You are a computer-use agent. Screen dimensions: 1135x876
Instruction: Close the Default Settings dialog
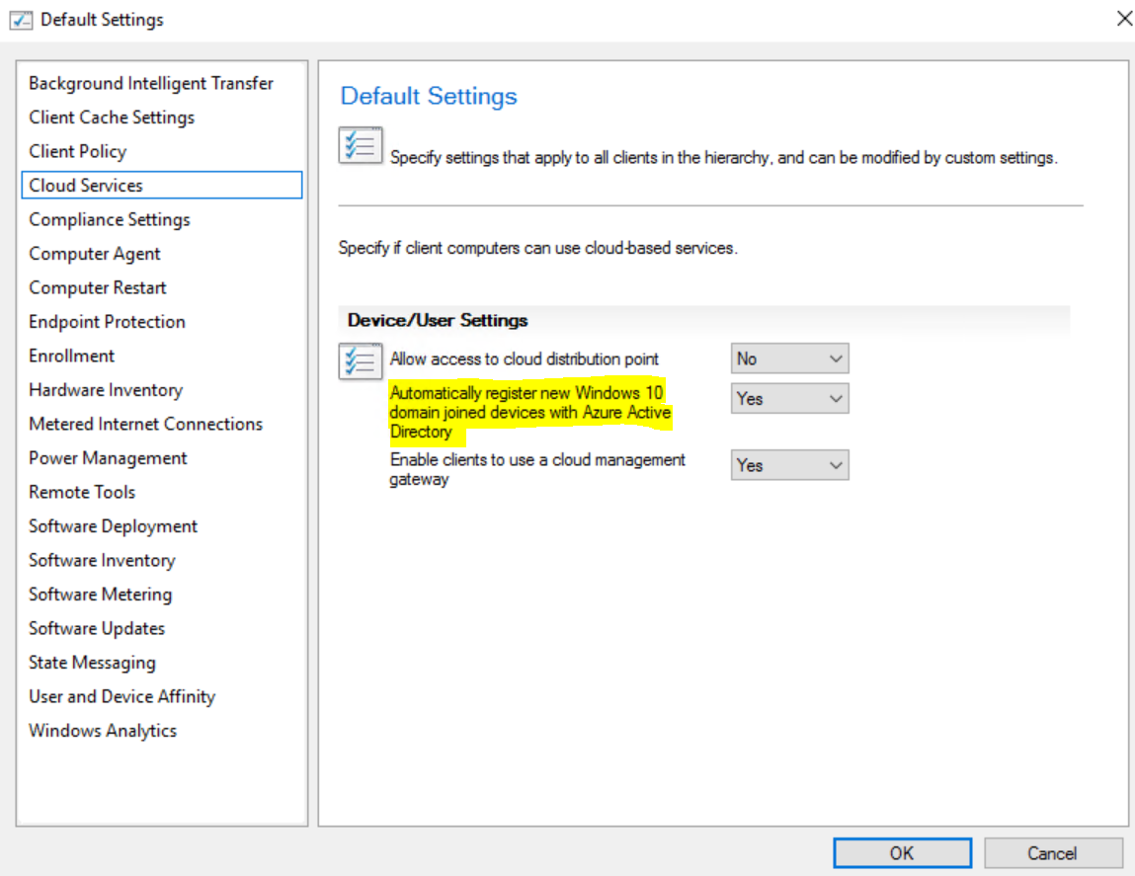[1123, 18]
